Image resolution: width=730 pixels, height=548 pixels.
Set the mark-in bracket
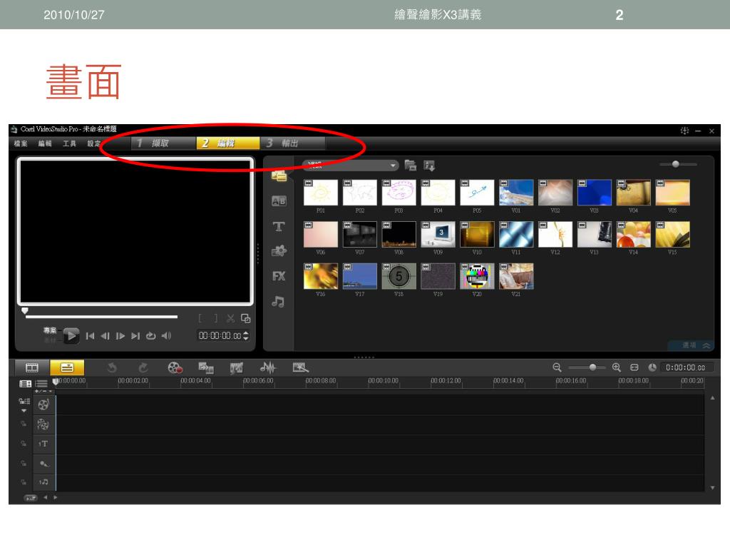[x=200, y=318]
